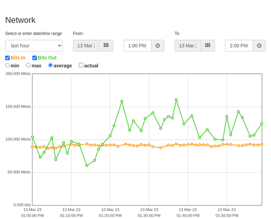The image size is (271, 219).
Task: Click the '200.000 Mbits' axis label
Action: pyautogui.click(x=18, y=74)
